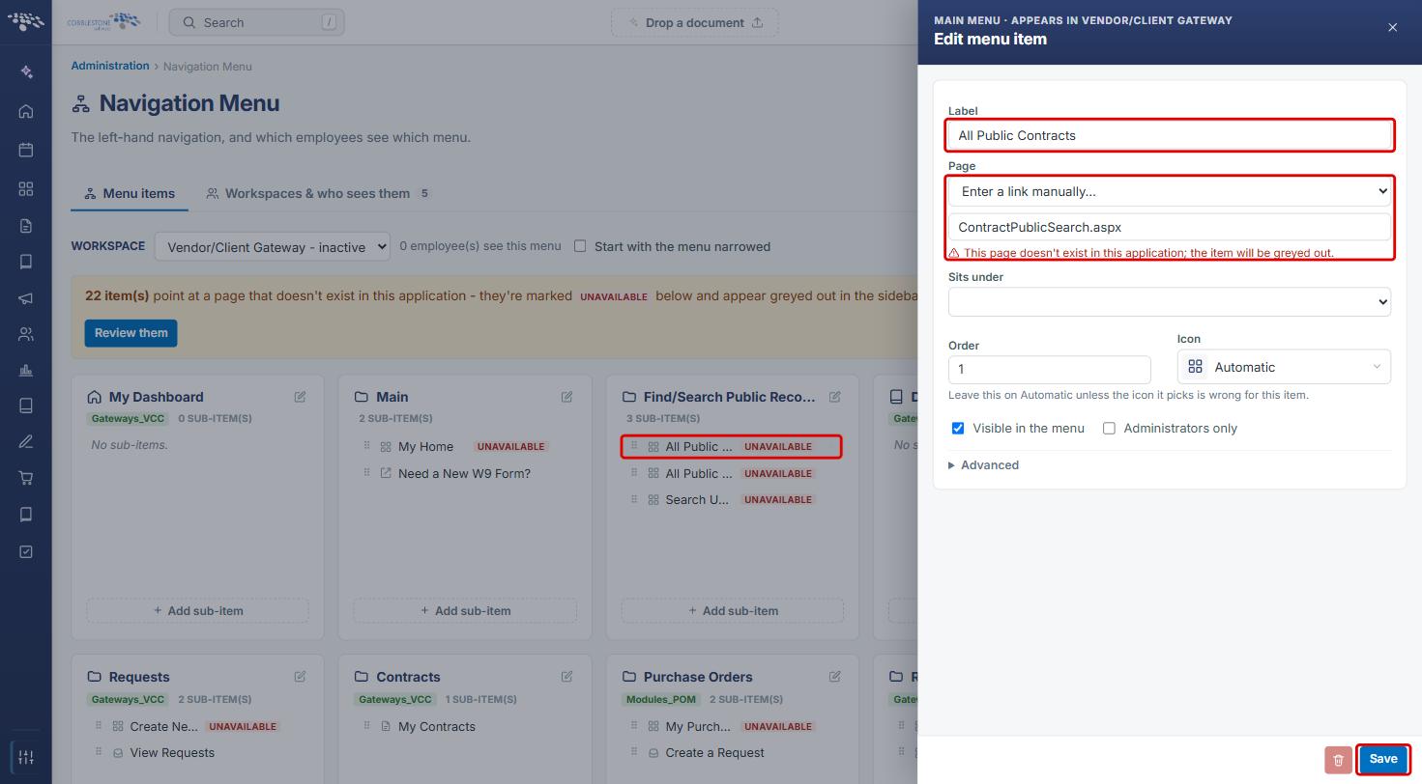Image resolution: width=1422 pixels, height=784 pixels.
Task: Open the calendar icon in the sidebar
Action: coord(26,150)
